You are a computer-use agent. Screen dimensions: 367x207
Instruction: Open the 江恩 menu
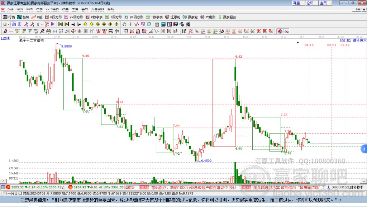[39, 10]
